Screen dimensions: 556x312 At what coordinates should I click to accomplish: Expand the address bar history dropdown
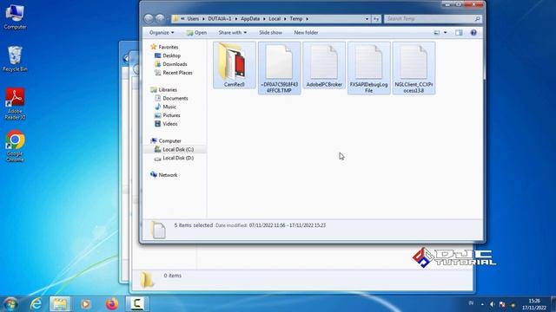(x=367, y=19)
